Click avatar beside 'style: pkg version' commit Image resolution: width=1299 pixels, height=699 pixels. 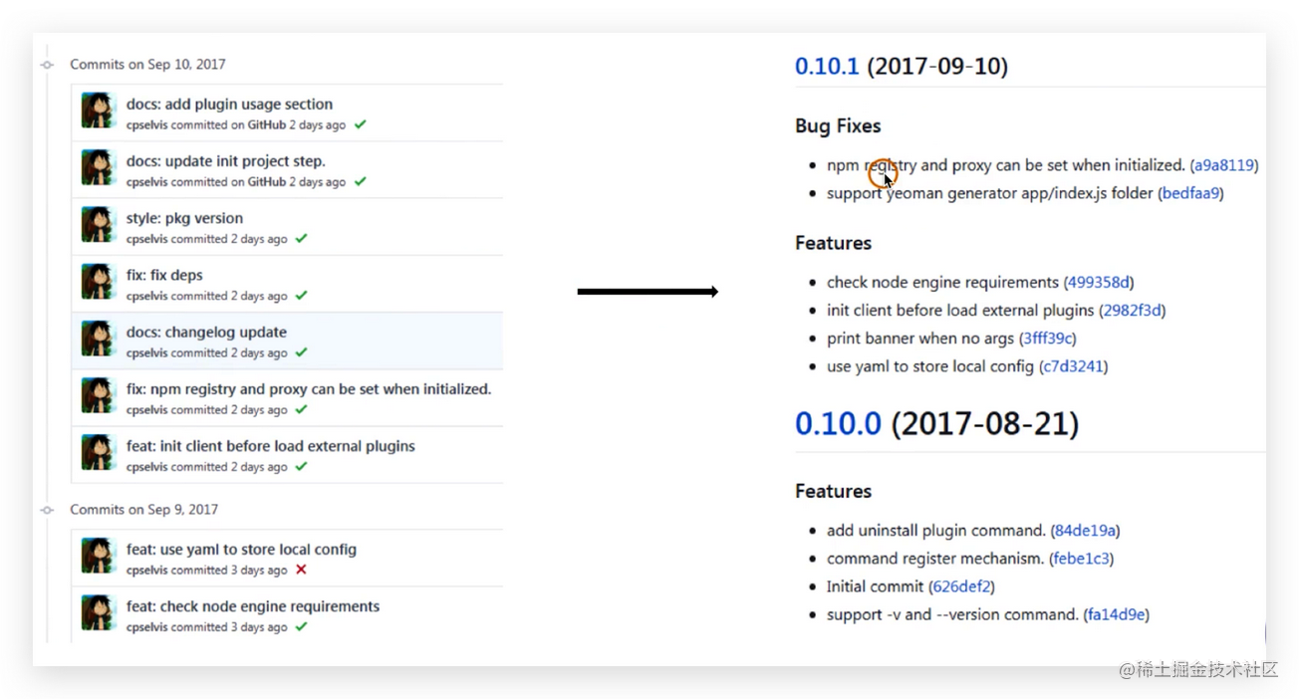99,225
